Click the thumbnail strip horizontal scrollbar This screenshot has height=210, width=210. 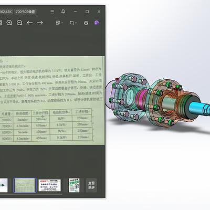(31, 194)
